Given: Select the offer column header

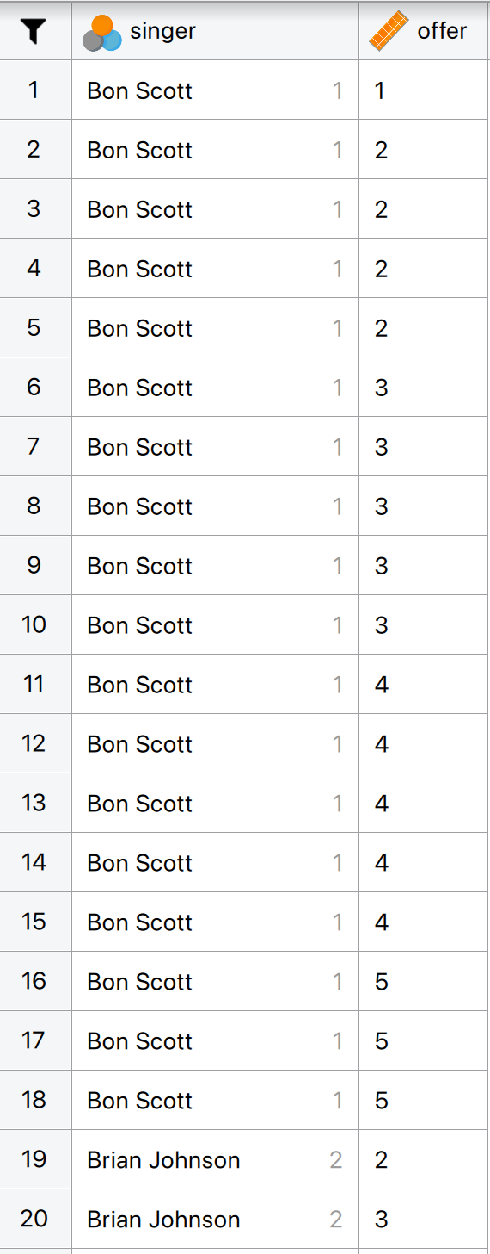Looking at the screenshot, I should pyautogui.click(x=425, y=31).
